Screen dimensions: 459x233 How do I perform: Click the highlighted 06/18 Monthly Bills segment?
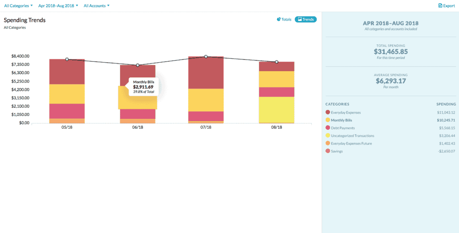point(138,102)
